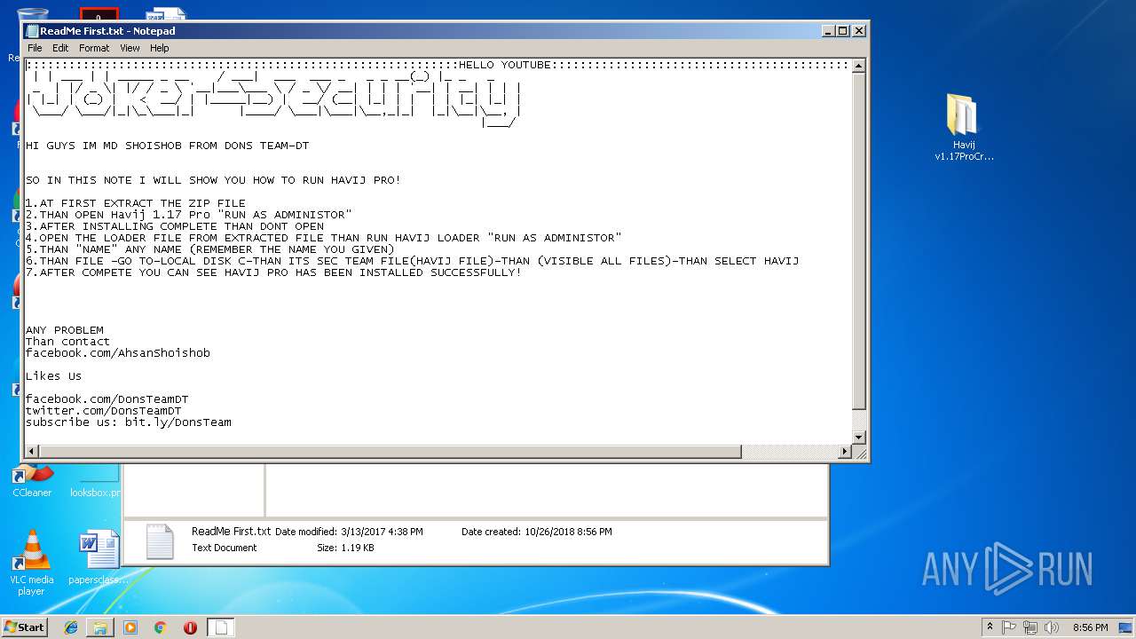Open the volume speaker tray icon
Viewport: 1136px width, 639px height.
[x=1051, y=627]
